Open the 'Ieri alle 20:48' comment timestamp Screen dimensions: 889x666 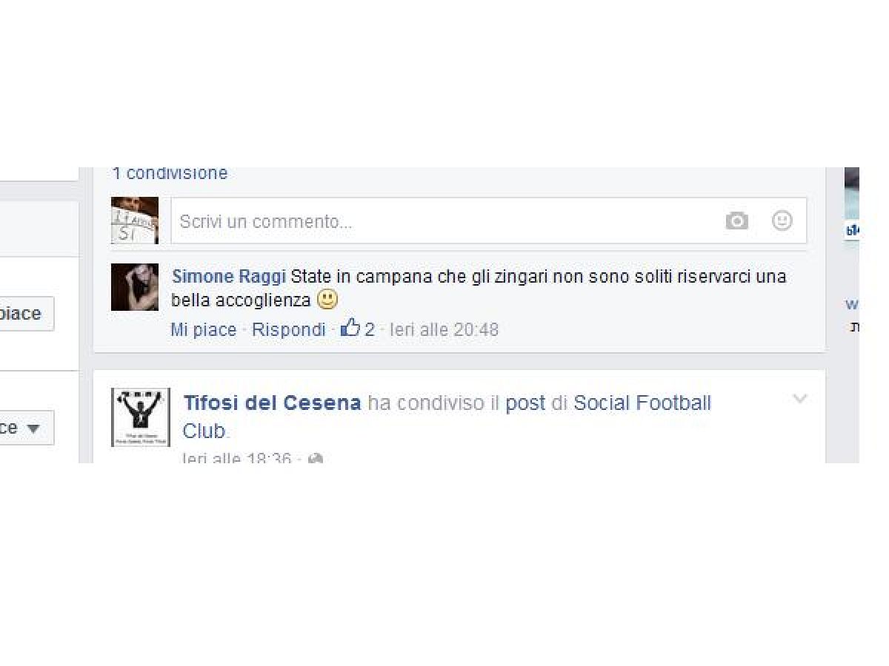pyautogui.click(x=444, y=329)
